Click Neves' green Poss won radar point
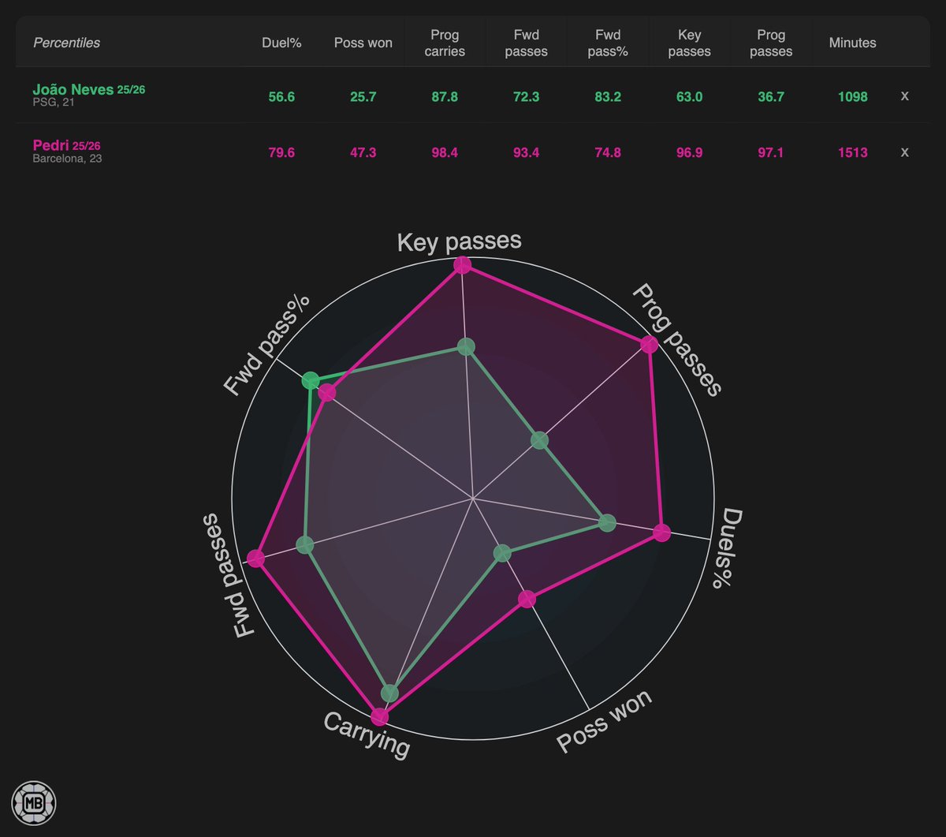Screen dimensions: 946x837 [x=502, y=553]
